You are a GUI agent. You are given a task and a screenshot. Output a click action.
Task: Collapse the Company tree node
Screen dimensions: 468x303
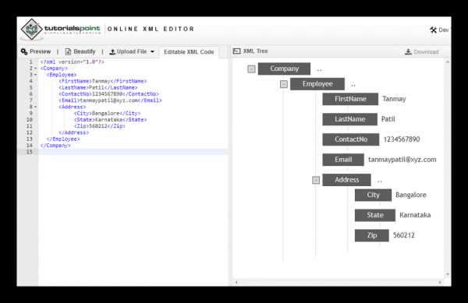251,69
